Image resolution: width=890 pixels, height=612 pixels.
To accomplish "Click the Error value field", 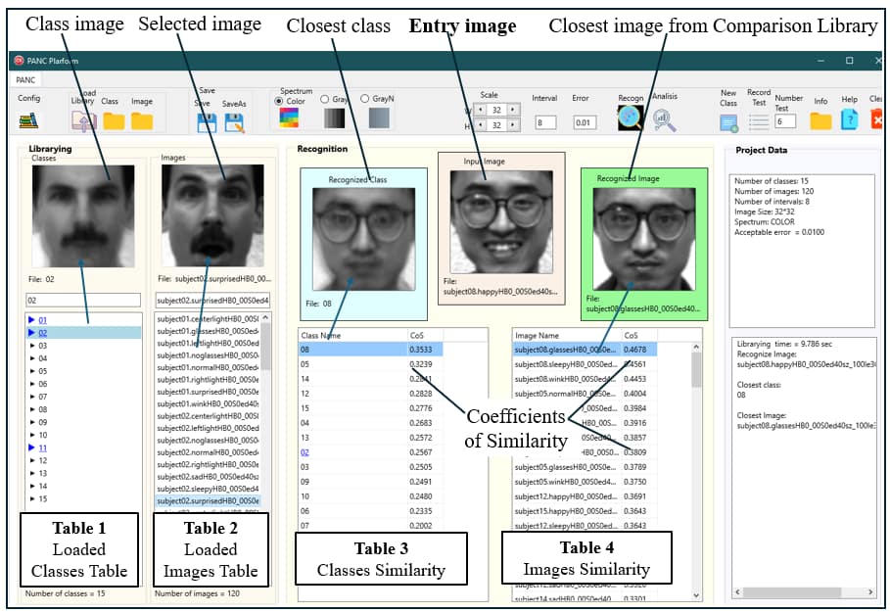I will pyautogui.click(x=585, y=122).
